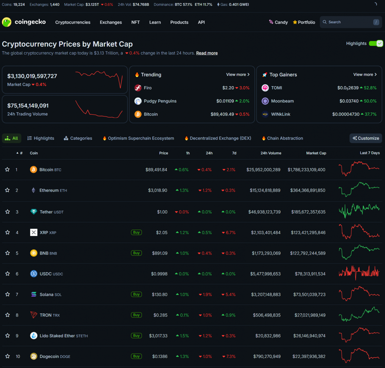Sort the table by the # column
Screen dimensions: 385x368
tap(20, 153)
